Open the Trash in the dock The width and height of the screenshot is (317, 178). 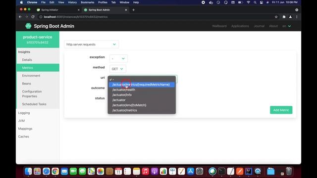pyautogui.click(x=289, y=172)
